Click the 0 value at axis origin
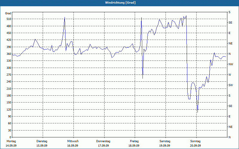 coord(10,137)
